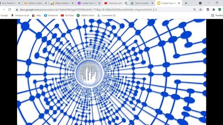
Task: Open the eBay bookmark
Action: point(37,15)
